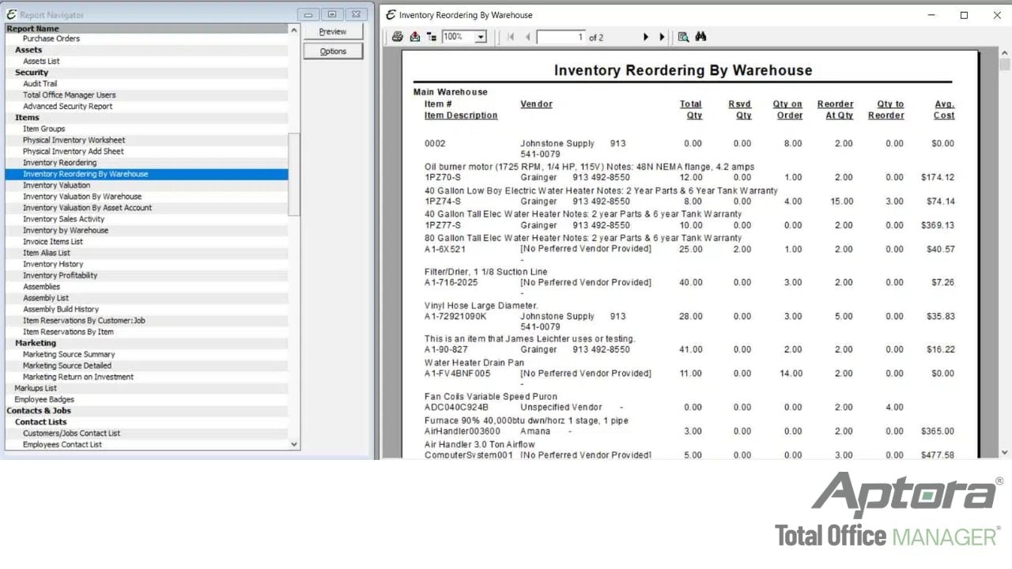Toggle the group tree icon

pyautogui.click(x=431, y=37)
